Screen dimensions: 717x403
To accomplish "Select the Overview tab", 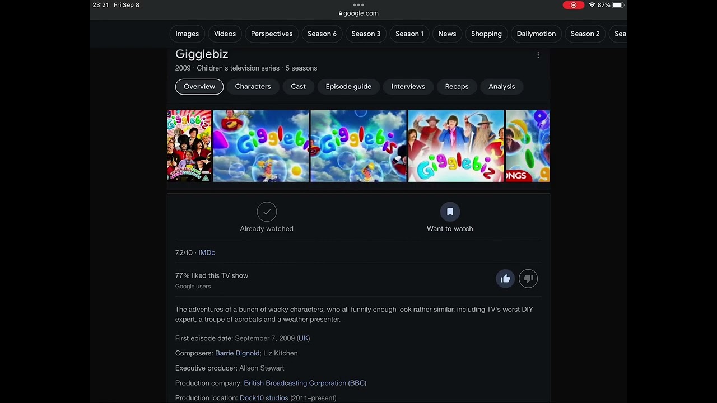I will coord(199,87).
